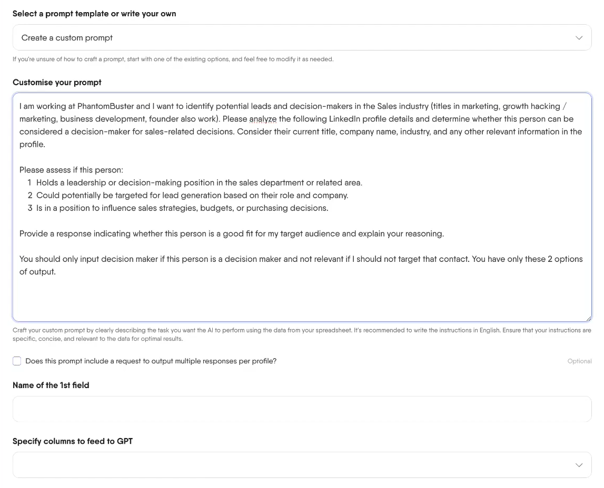Viewport: 604px width, 488px height.
Task: Click the chevron on the columns selector
Action: click(x=579, y=465)
